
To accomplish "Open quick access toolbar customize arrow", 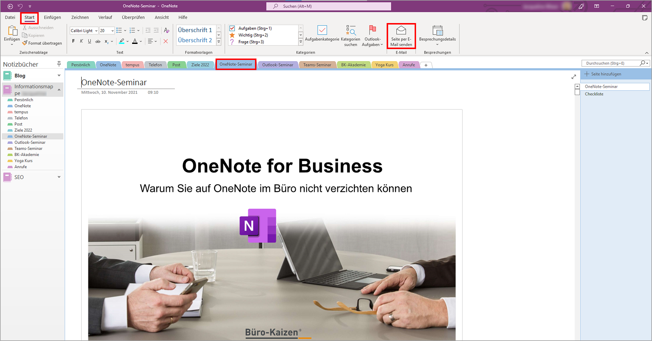I will pos(30,6).
